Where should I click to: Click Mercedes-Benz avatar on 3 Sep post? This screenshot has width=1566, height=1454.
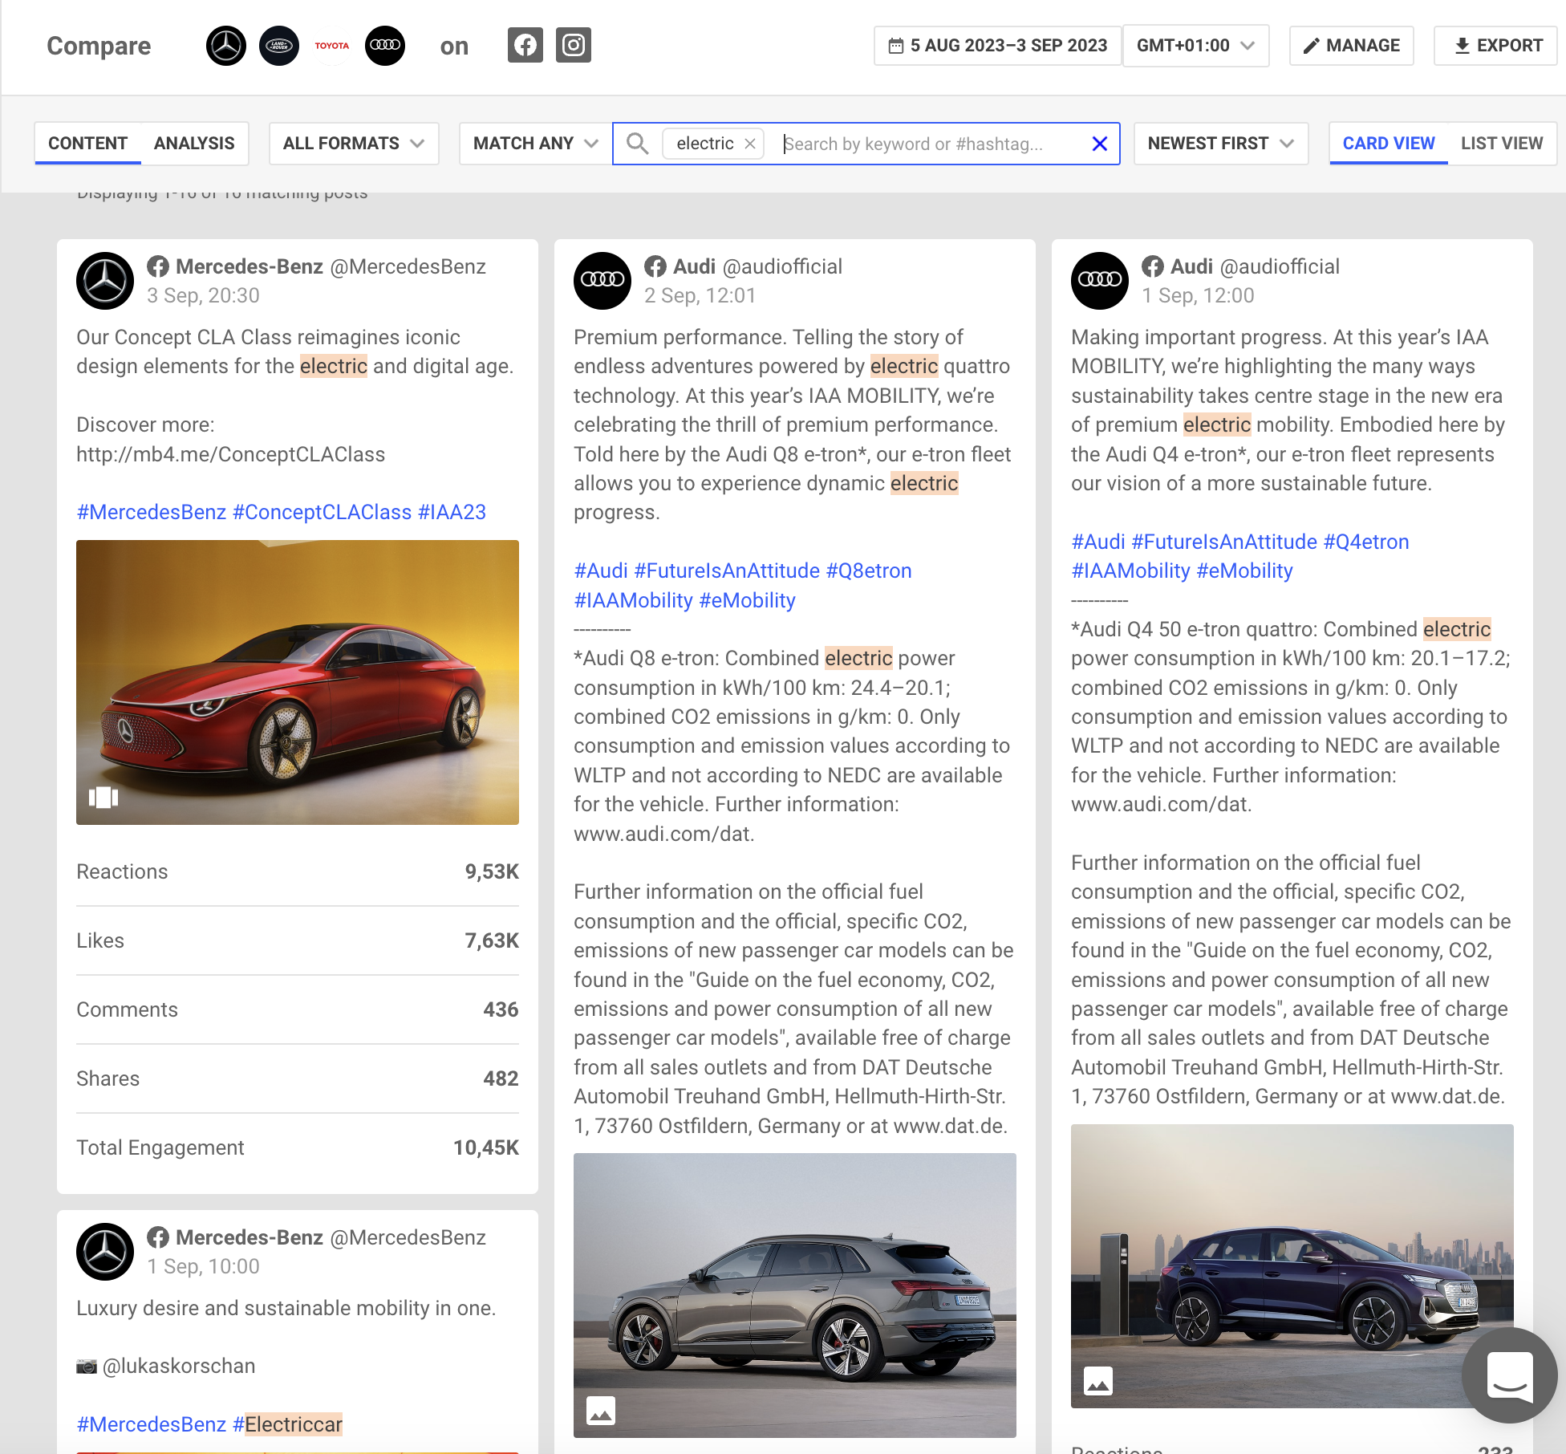pos(105,281)
